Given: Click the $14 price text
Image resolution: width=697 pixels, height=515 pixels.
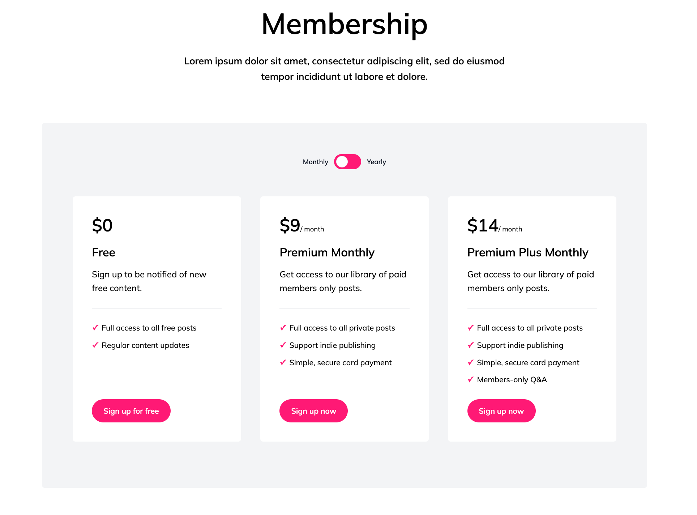Looking at the screenshot, I should (x=483, y=225).
